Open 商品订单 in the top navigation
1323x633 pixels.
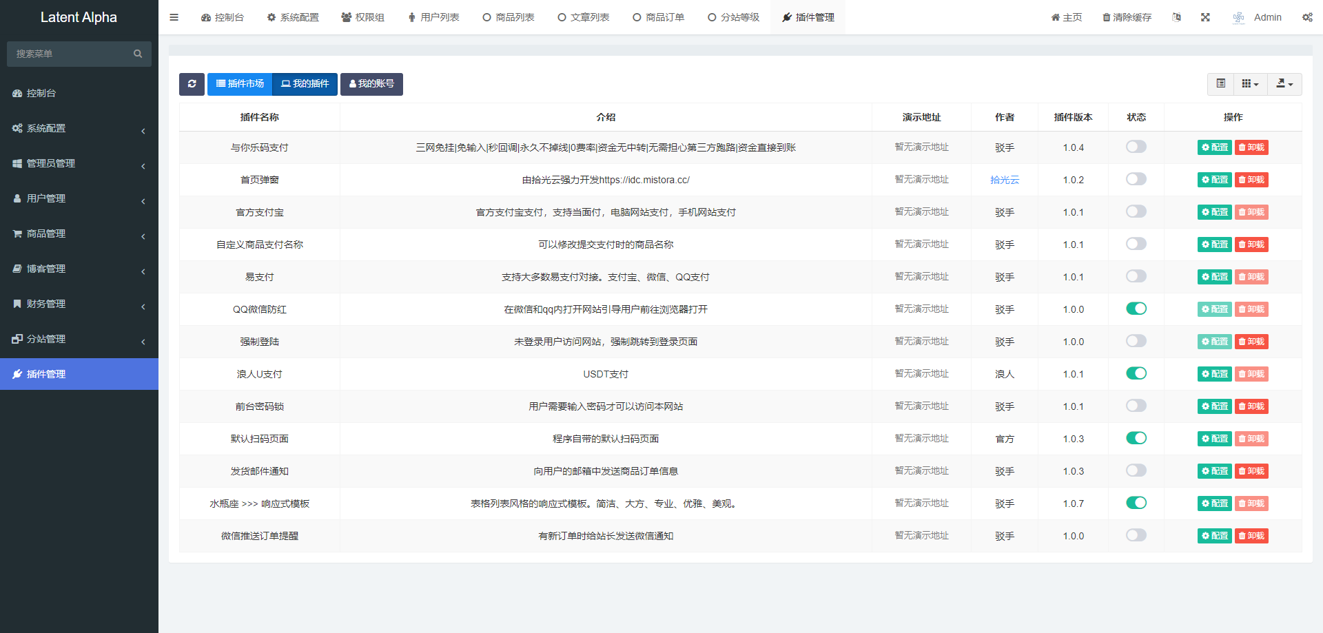(x=658, y=17)
